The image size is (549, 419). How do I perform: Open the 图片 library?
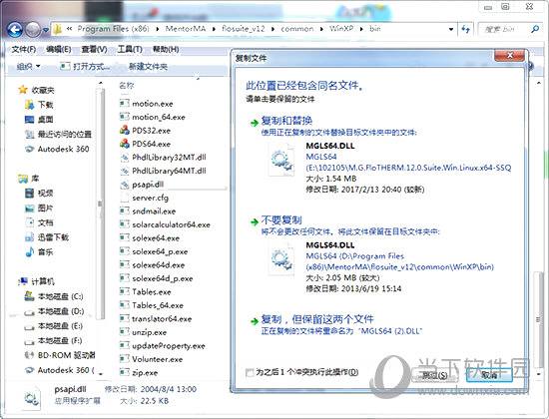39,208
